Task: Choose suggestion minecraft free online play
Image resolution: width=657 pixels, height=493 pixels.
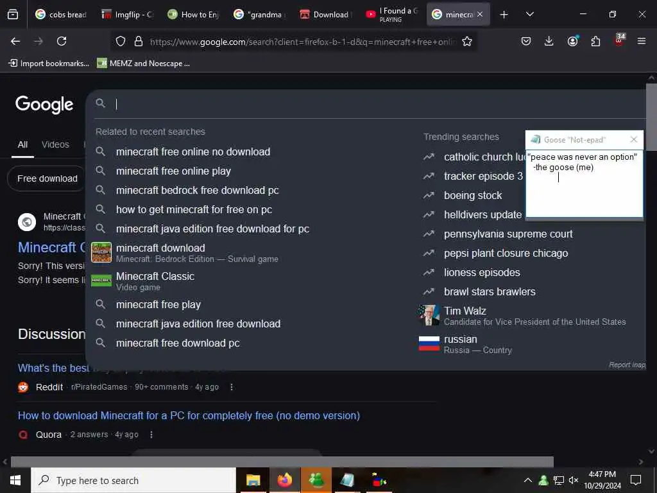Action: click(x=173, y=171)
